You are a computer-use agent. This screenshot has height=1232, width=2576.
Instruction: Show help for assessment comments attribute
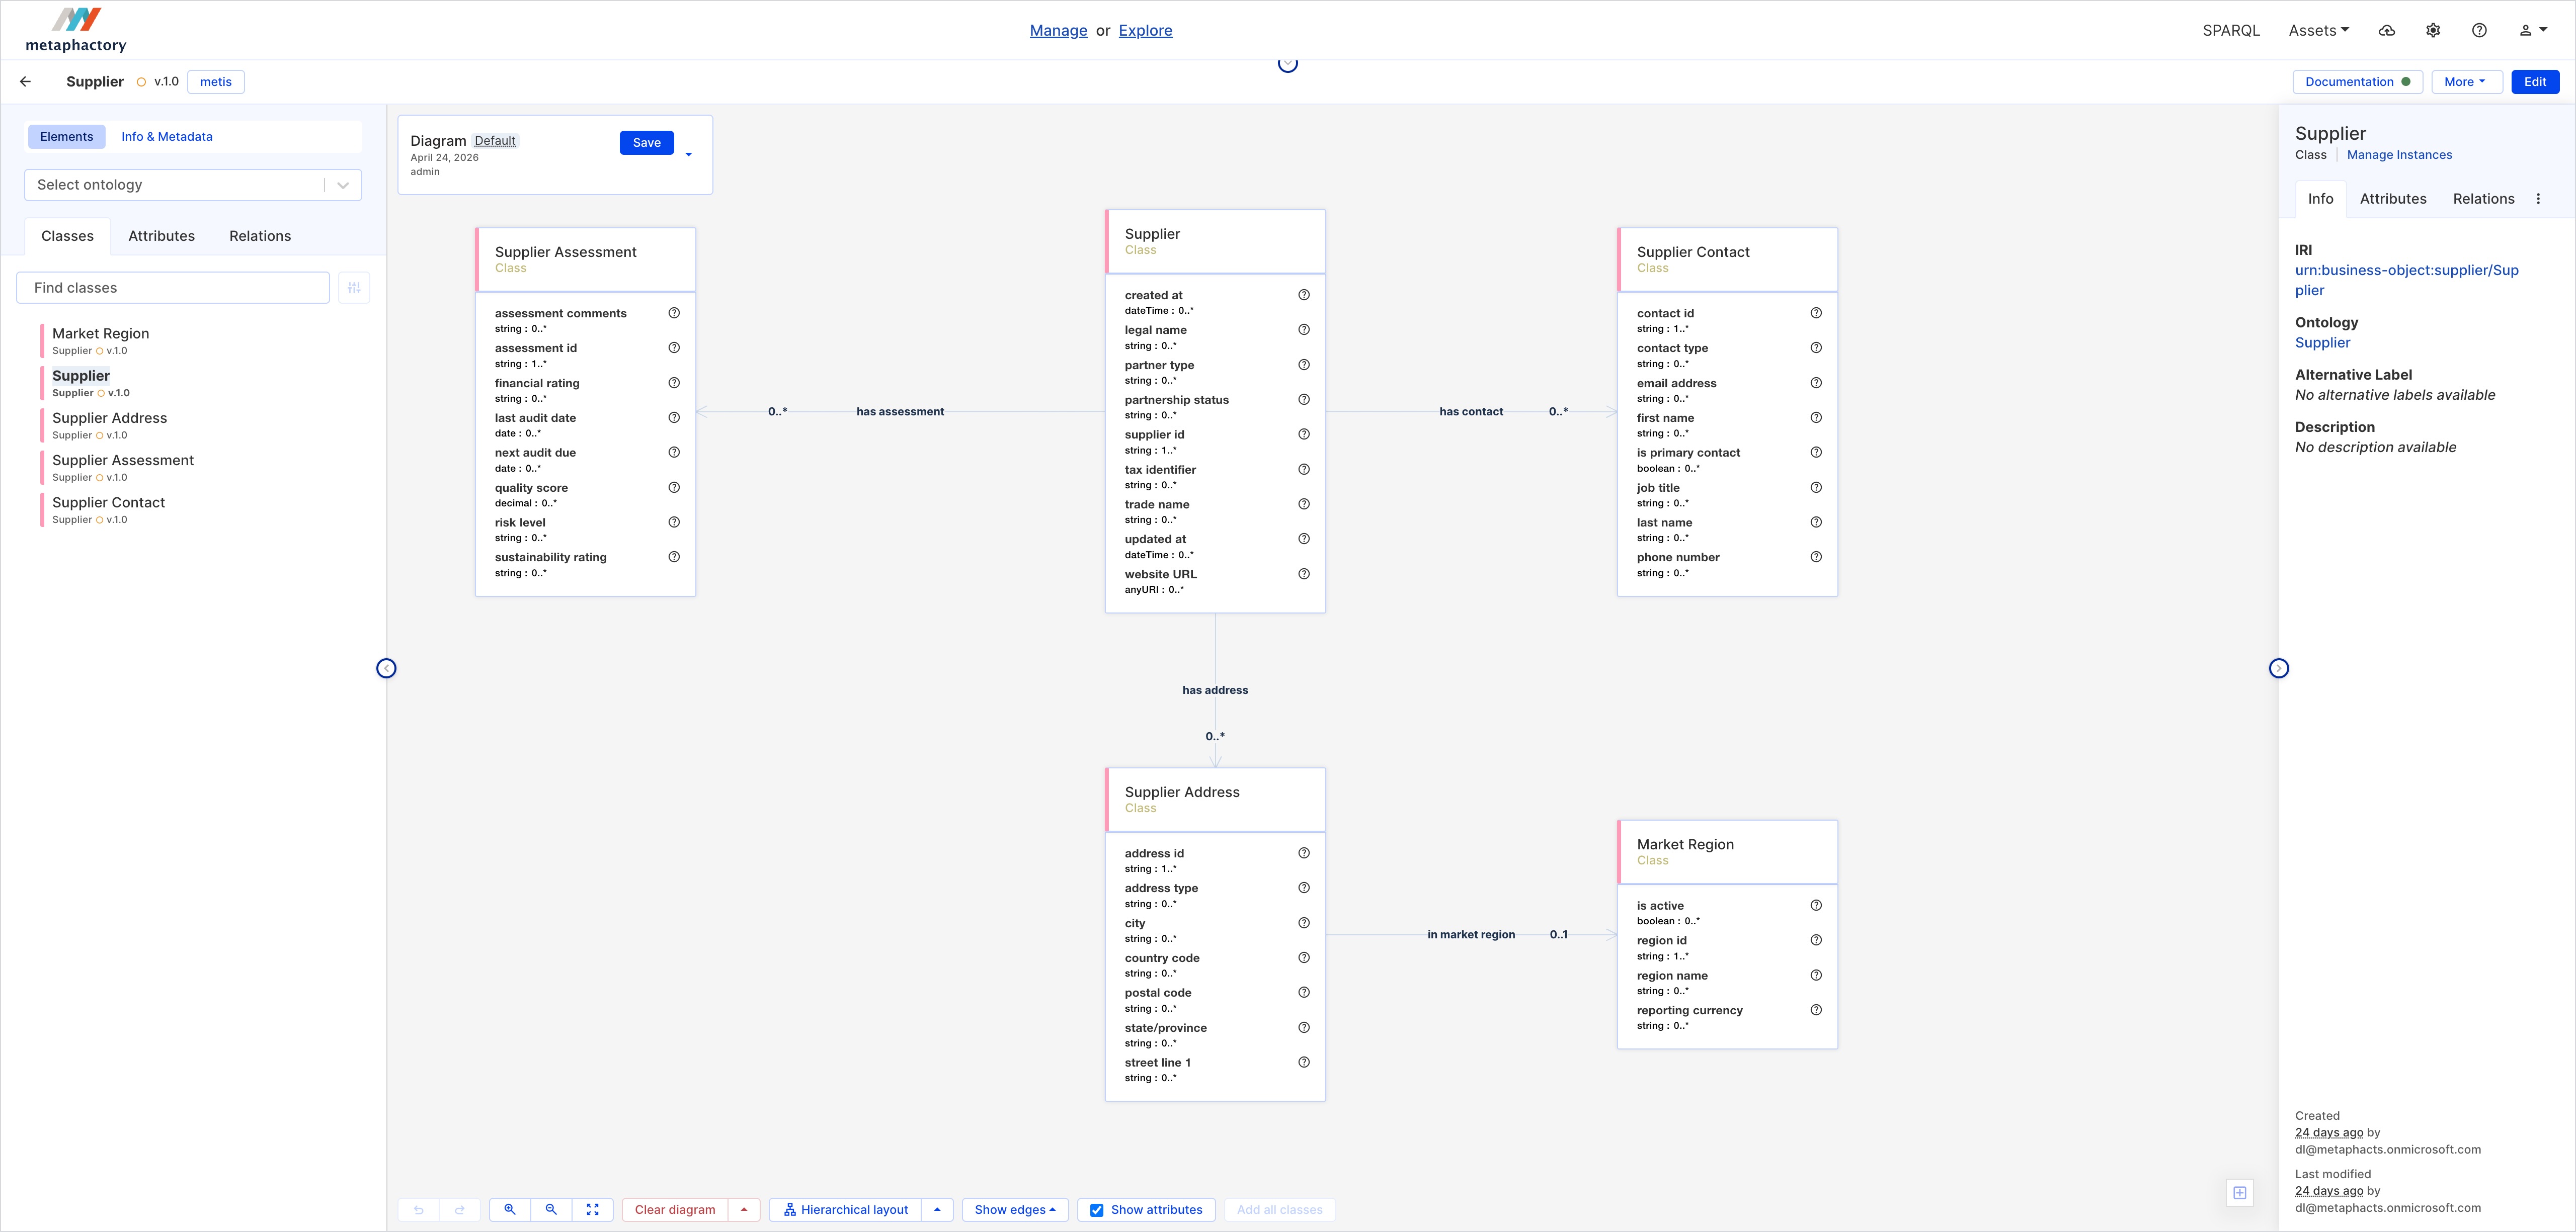pos(674,313)
